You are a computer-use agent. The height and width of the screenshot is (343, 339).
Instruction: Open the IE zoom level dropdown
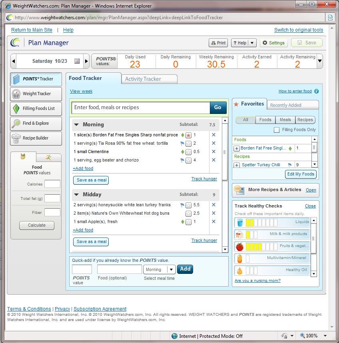325,336
